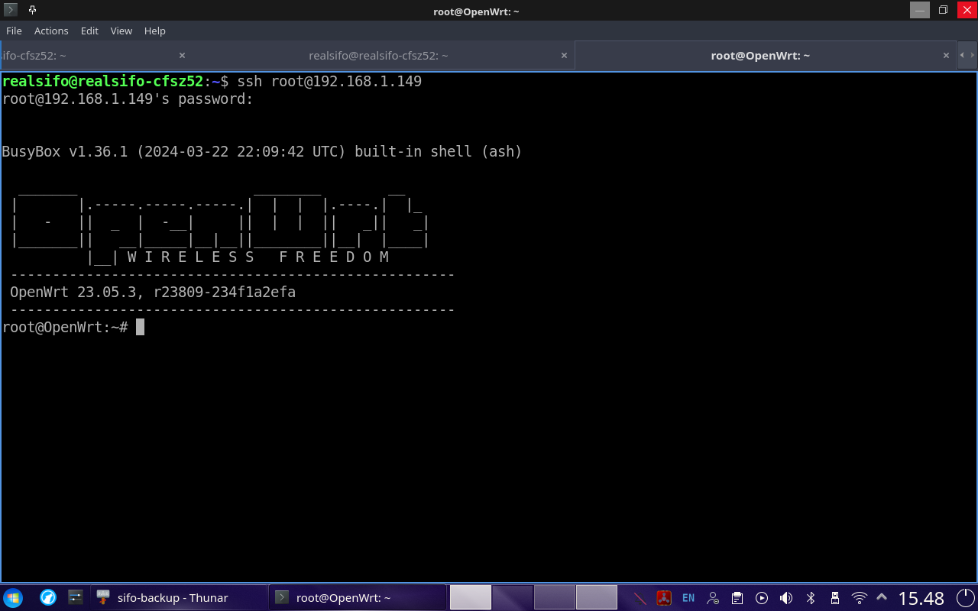This screenshot has height=611, width=978.
Task: Open the Wi-Fi network tray icon
Action: (x=860, y=598)
